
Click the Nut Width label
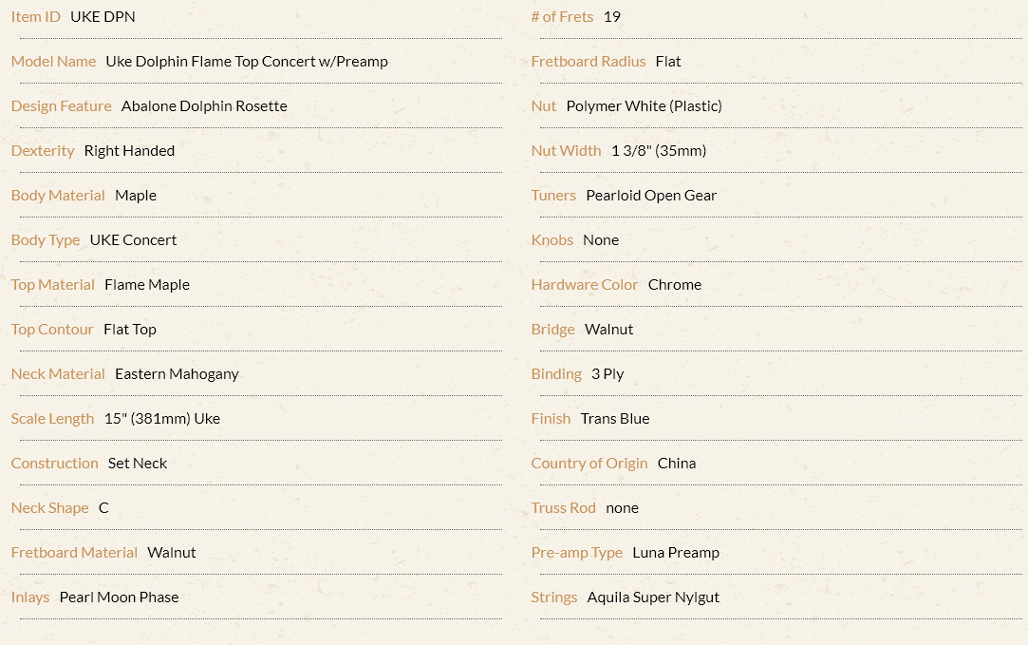coord(566,151)
